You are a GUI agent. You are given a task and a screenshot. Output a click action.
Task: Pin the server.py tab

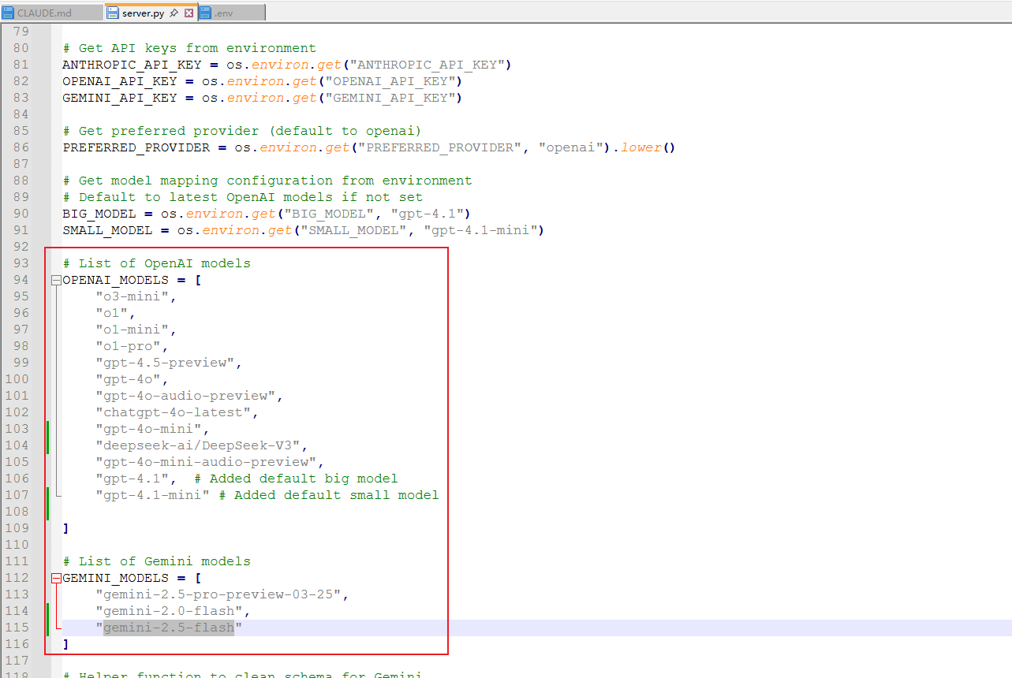[174, 13]
